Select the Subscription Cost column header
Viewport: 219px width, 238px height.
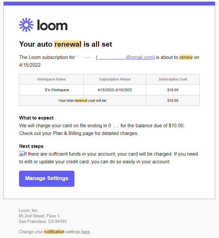(173, 79)
